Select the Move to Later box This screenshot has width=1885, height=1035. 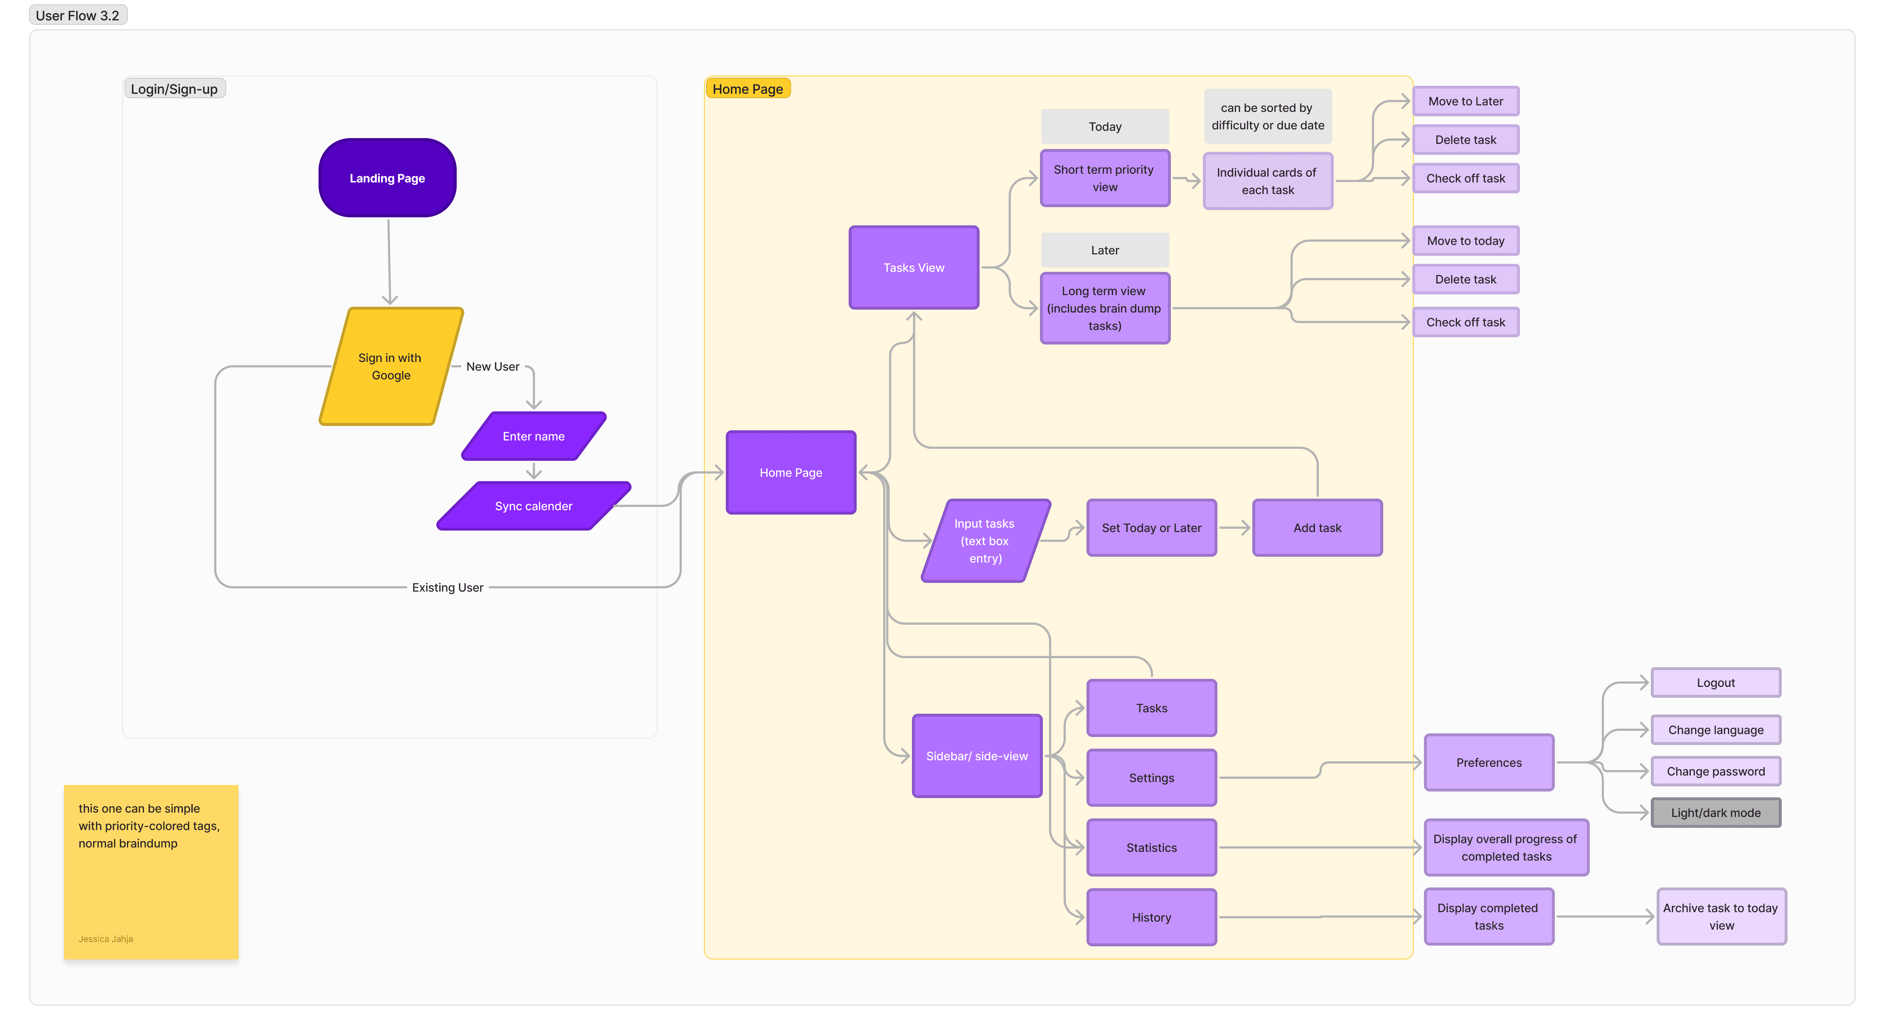(x=1465, y=101)
